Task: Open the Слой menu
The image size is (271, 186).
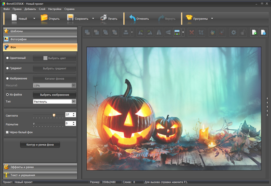Action: pos(42,9)
